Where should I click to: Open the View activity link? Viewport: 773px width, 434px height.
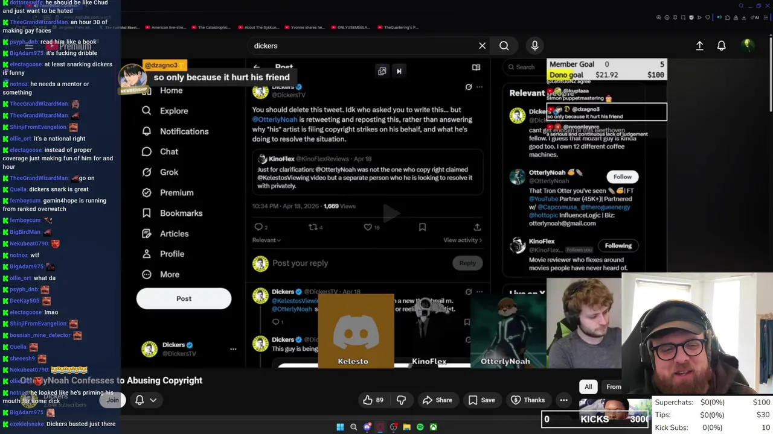point(463,240)
